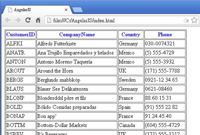Click phone number (5) 555-3932
Screen dimensions: 200x135
tap(165, 62)
